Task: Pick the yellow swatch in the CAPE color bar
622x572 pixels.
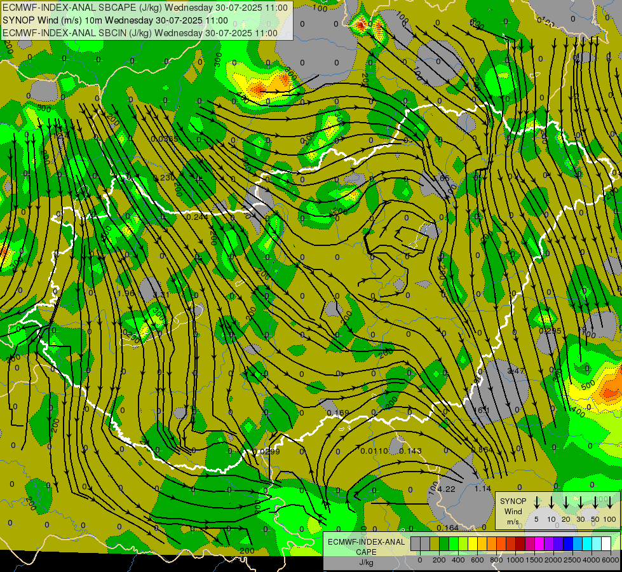Action: pos(473,543)
